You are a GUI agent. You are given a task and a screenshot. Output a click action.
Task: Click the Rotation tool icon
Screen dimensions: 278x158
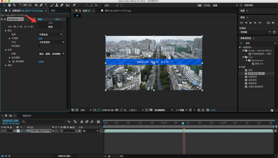(20, 5)
